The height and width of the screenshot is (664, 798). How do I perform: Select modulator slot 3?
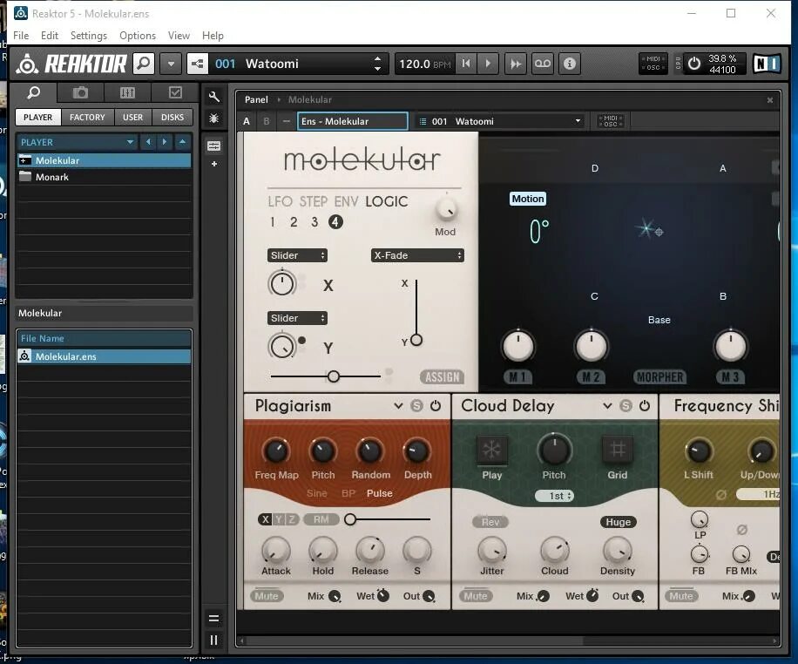click(x=314, y=222)
